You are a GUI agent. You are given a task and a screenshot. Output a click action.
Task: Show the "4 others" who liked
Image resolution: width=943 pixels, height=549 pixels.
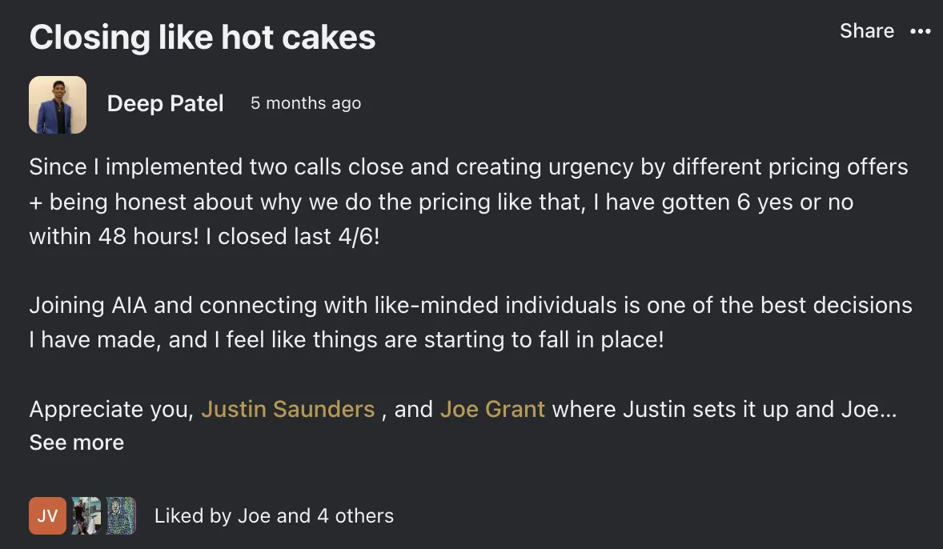(355, 515)
